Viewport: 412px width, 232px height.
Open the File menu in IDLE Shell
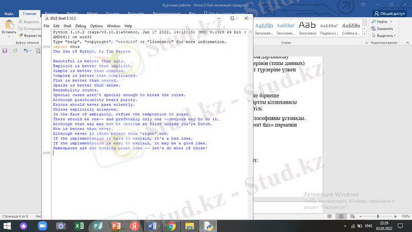tap(46, 26)
